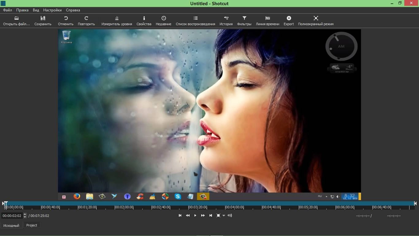419x236 pixels.
Task: Open the Правка menu
Action: 22,10
